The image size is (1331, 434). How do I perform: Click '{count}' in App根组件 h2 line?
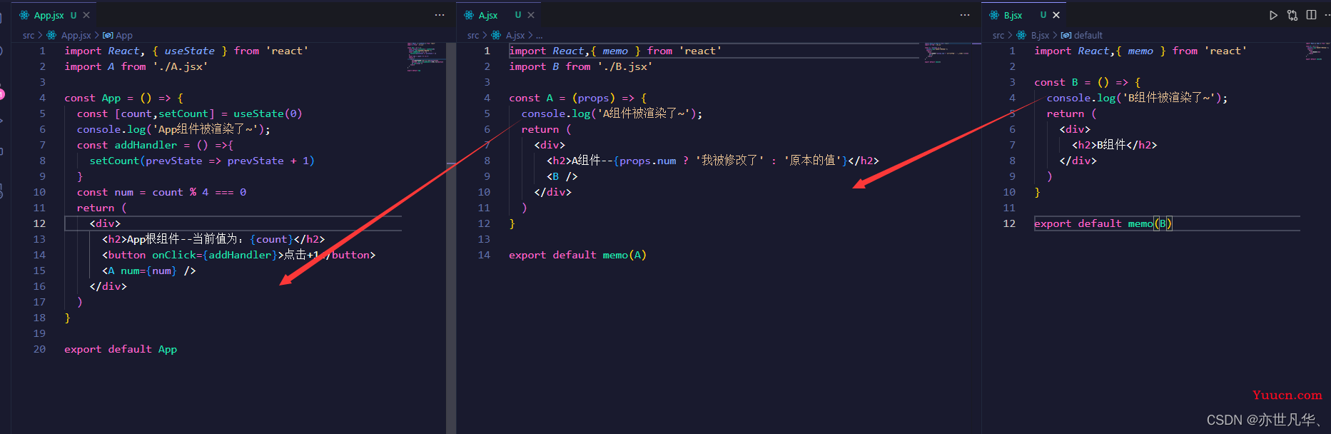(x=272, y=239)
